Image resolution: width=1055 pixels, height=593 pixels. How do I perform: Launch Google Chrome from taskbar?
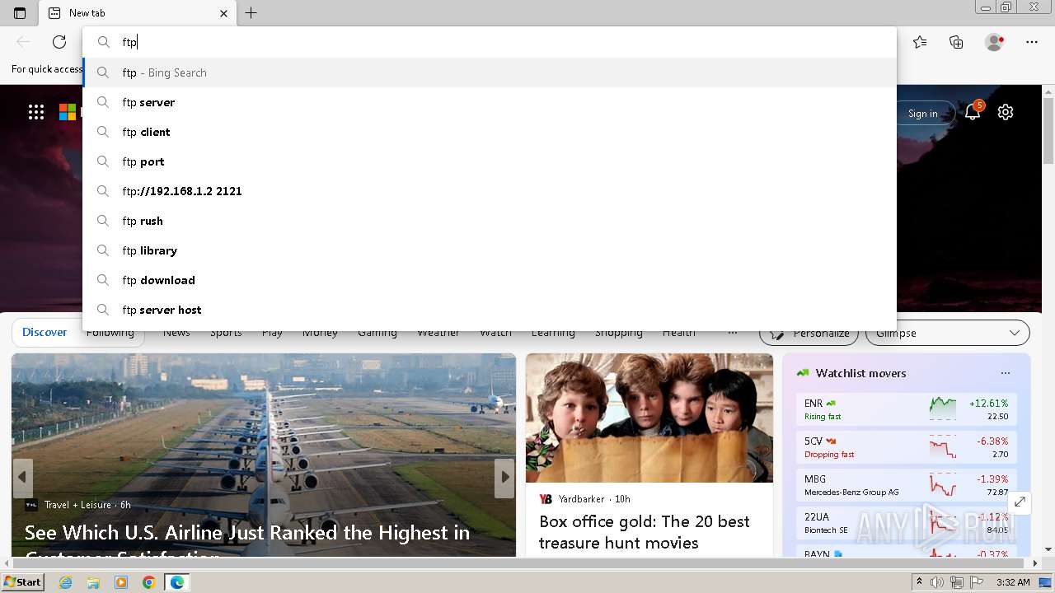click(148, 582)
